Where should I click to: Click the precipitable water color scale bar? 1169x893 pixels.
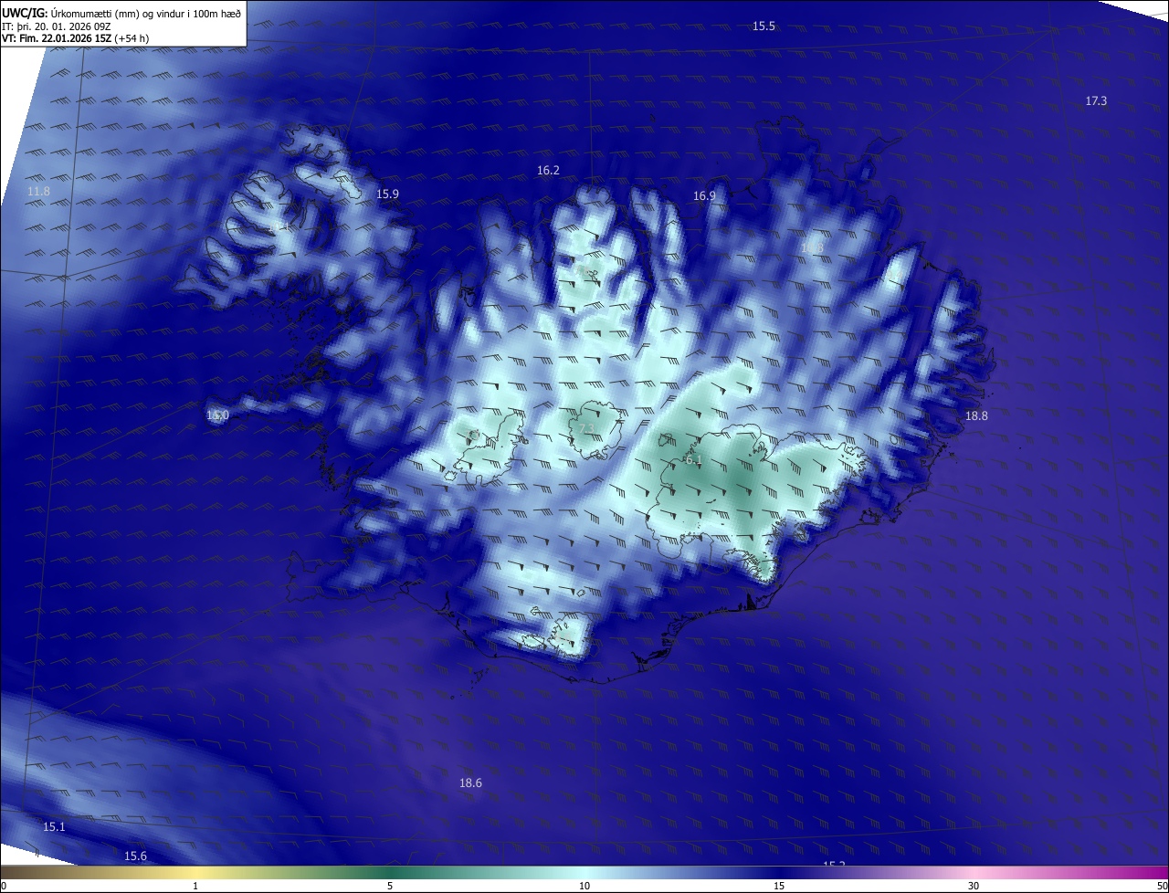(584, 873)
